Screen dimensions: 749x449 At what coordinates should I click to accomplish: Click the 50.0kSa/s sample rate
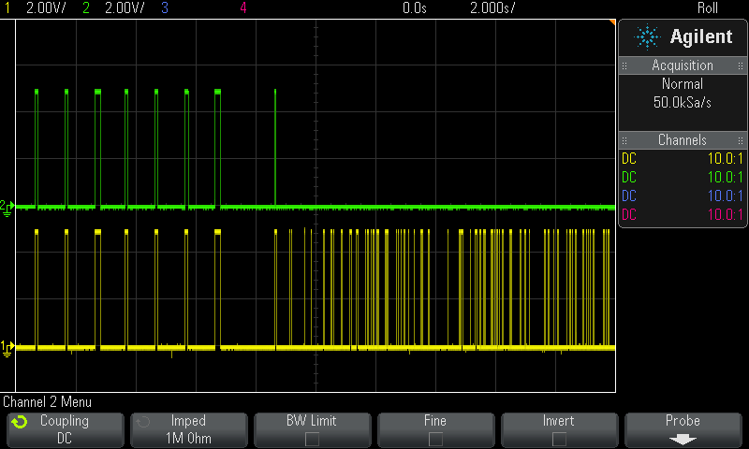tap(683, 102)
